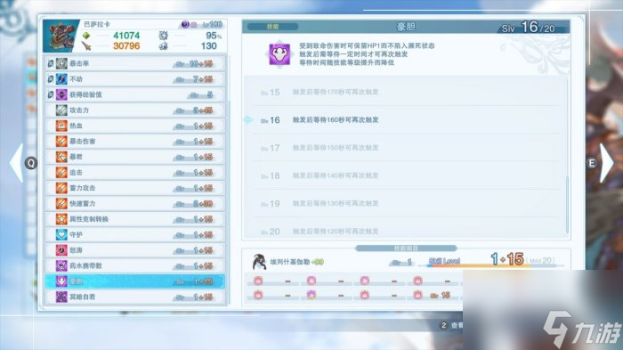This screenshot has width=623, height=350.
Task: Select the 药水携带数 potion icon
Action: [61, 265]
